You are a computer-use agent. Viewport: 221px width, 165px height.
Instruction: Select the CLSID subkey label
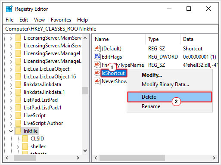point(37,139)
